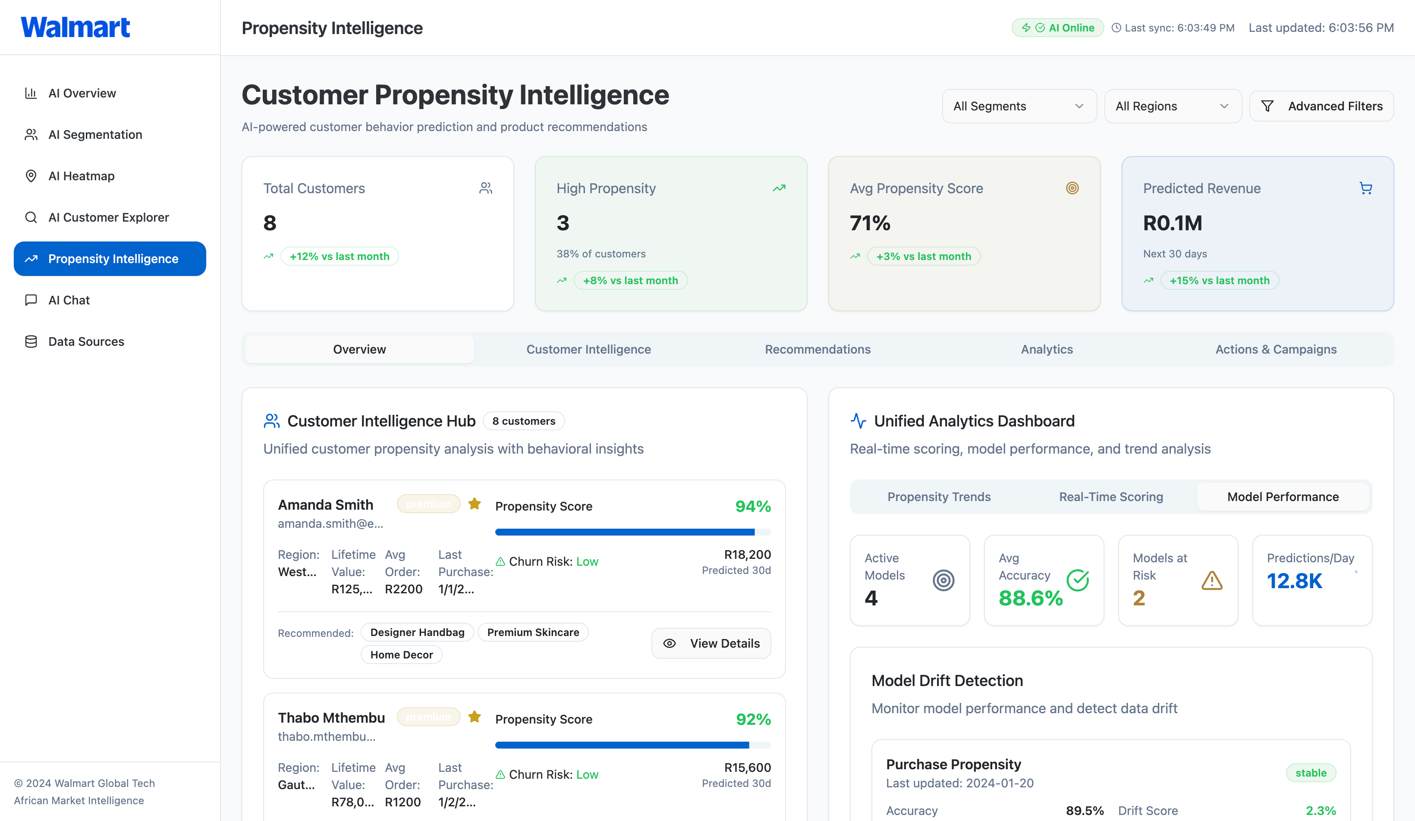Open Data Sources in the sidebar
The width and height of the screenshot is (1415, 821).
[110, 342]
